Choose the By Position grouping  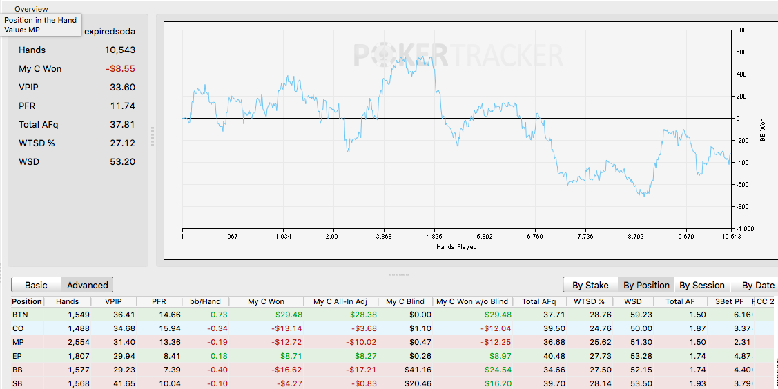(x=646, y=285)
